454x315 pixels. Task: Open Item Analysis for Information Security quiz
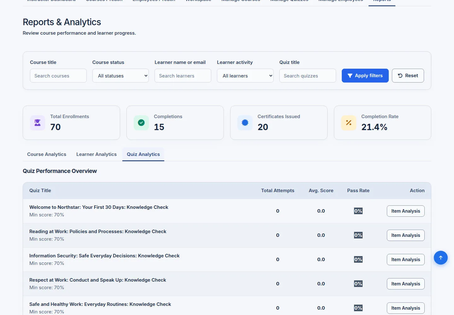(406, 260)
